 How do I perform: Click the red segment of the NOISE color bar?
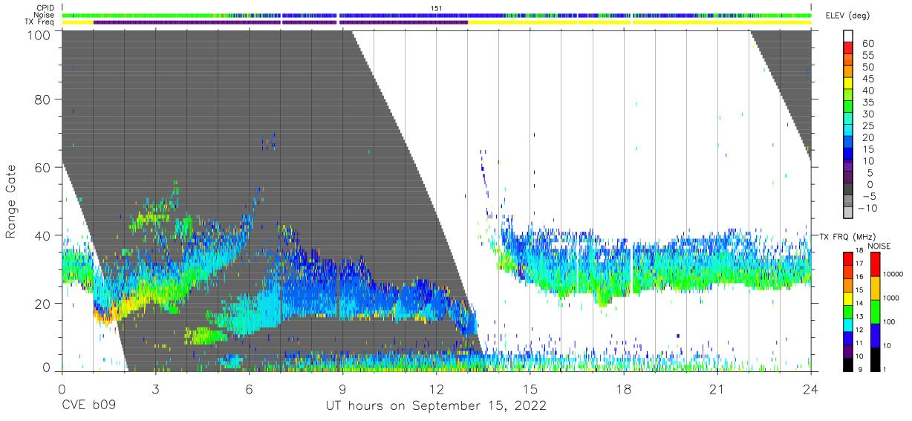coord(874,264)
